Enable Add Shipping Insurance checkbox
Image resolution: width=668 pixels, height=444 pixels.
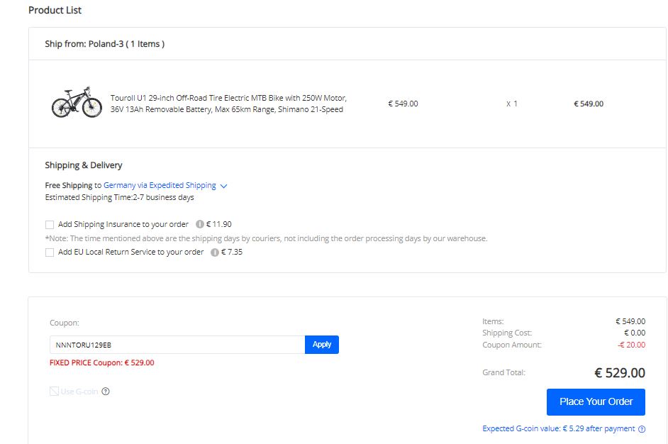coord(50,225)
